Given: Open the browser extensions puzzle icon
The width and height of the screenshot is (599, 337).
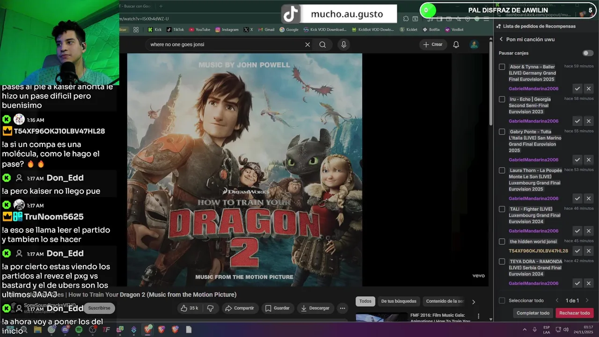Looking at the screenshot, I should 406,19.
